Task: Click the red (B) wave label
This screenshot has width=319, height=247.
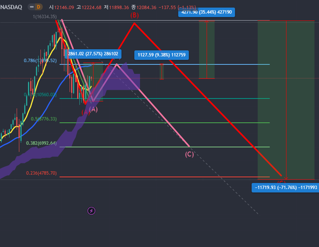Action: coord(134,15)
